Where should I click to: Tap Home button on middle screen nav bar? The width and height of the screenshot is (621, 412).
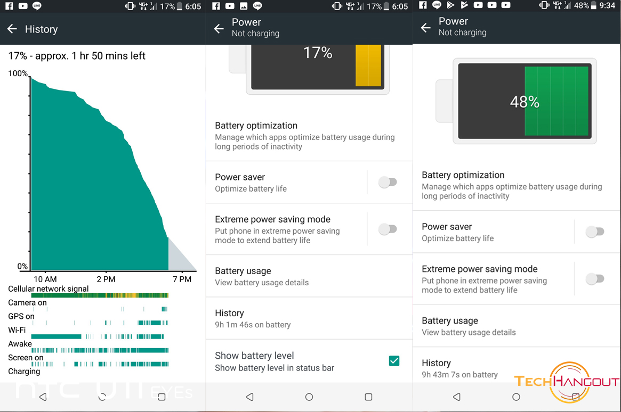point(309,397)
